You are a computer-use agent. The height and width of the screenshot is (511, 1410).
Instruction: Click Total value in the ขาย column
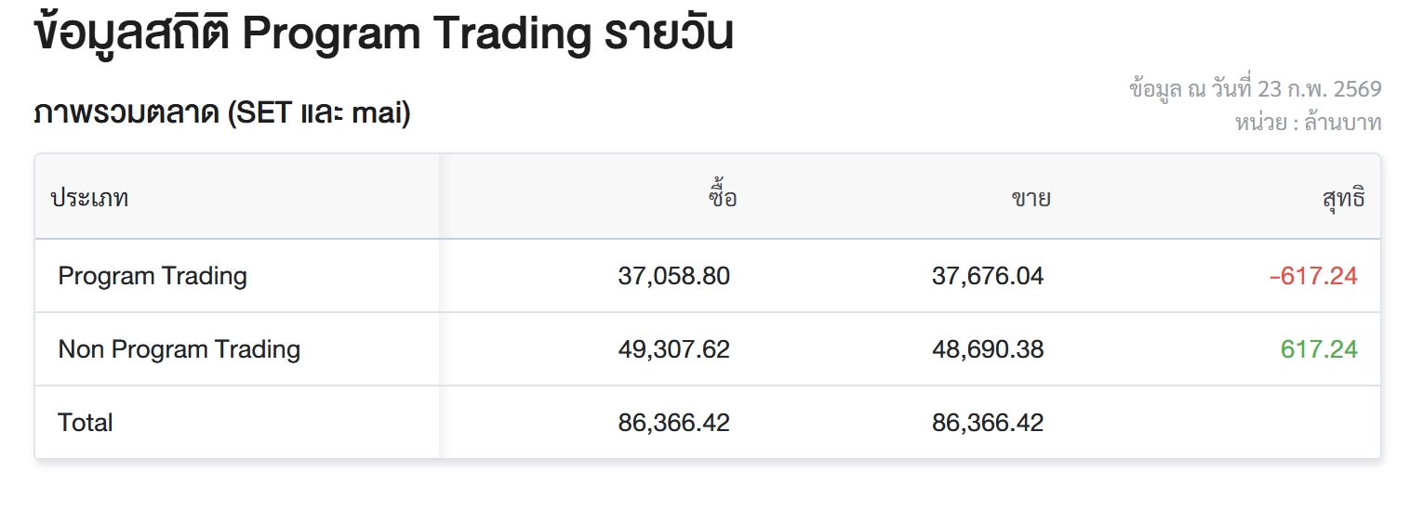[988, 423]
